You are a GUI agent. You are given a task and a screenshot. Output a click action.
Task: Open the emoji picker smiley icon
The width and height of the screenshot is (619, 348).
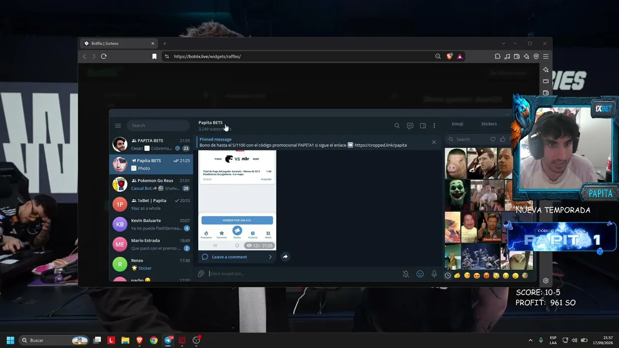pyautogui.click(x=420, y=274)
